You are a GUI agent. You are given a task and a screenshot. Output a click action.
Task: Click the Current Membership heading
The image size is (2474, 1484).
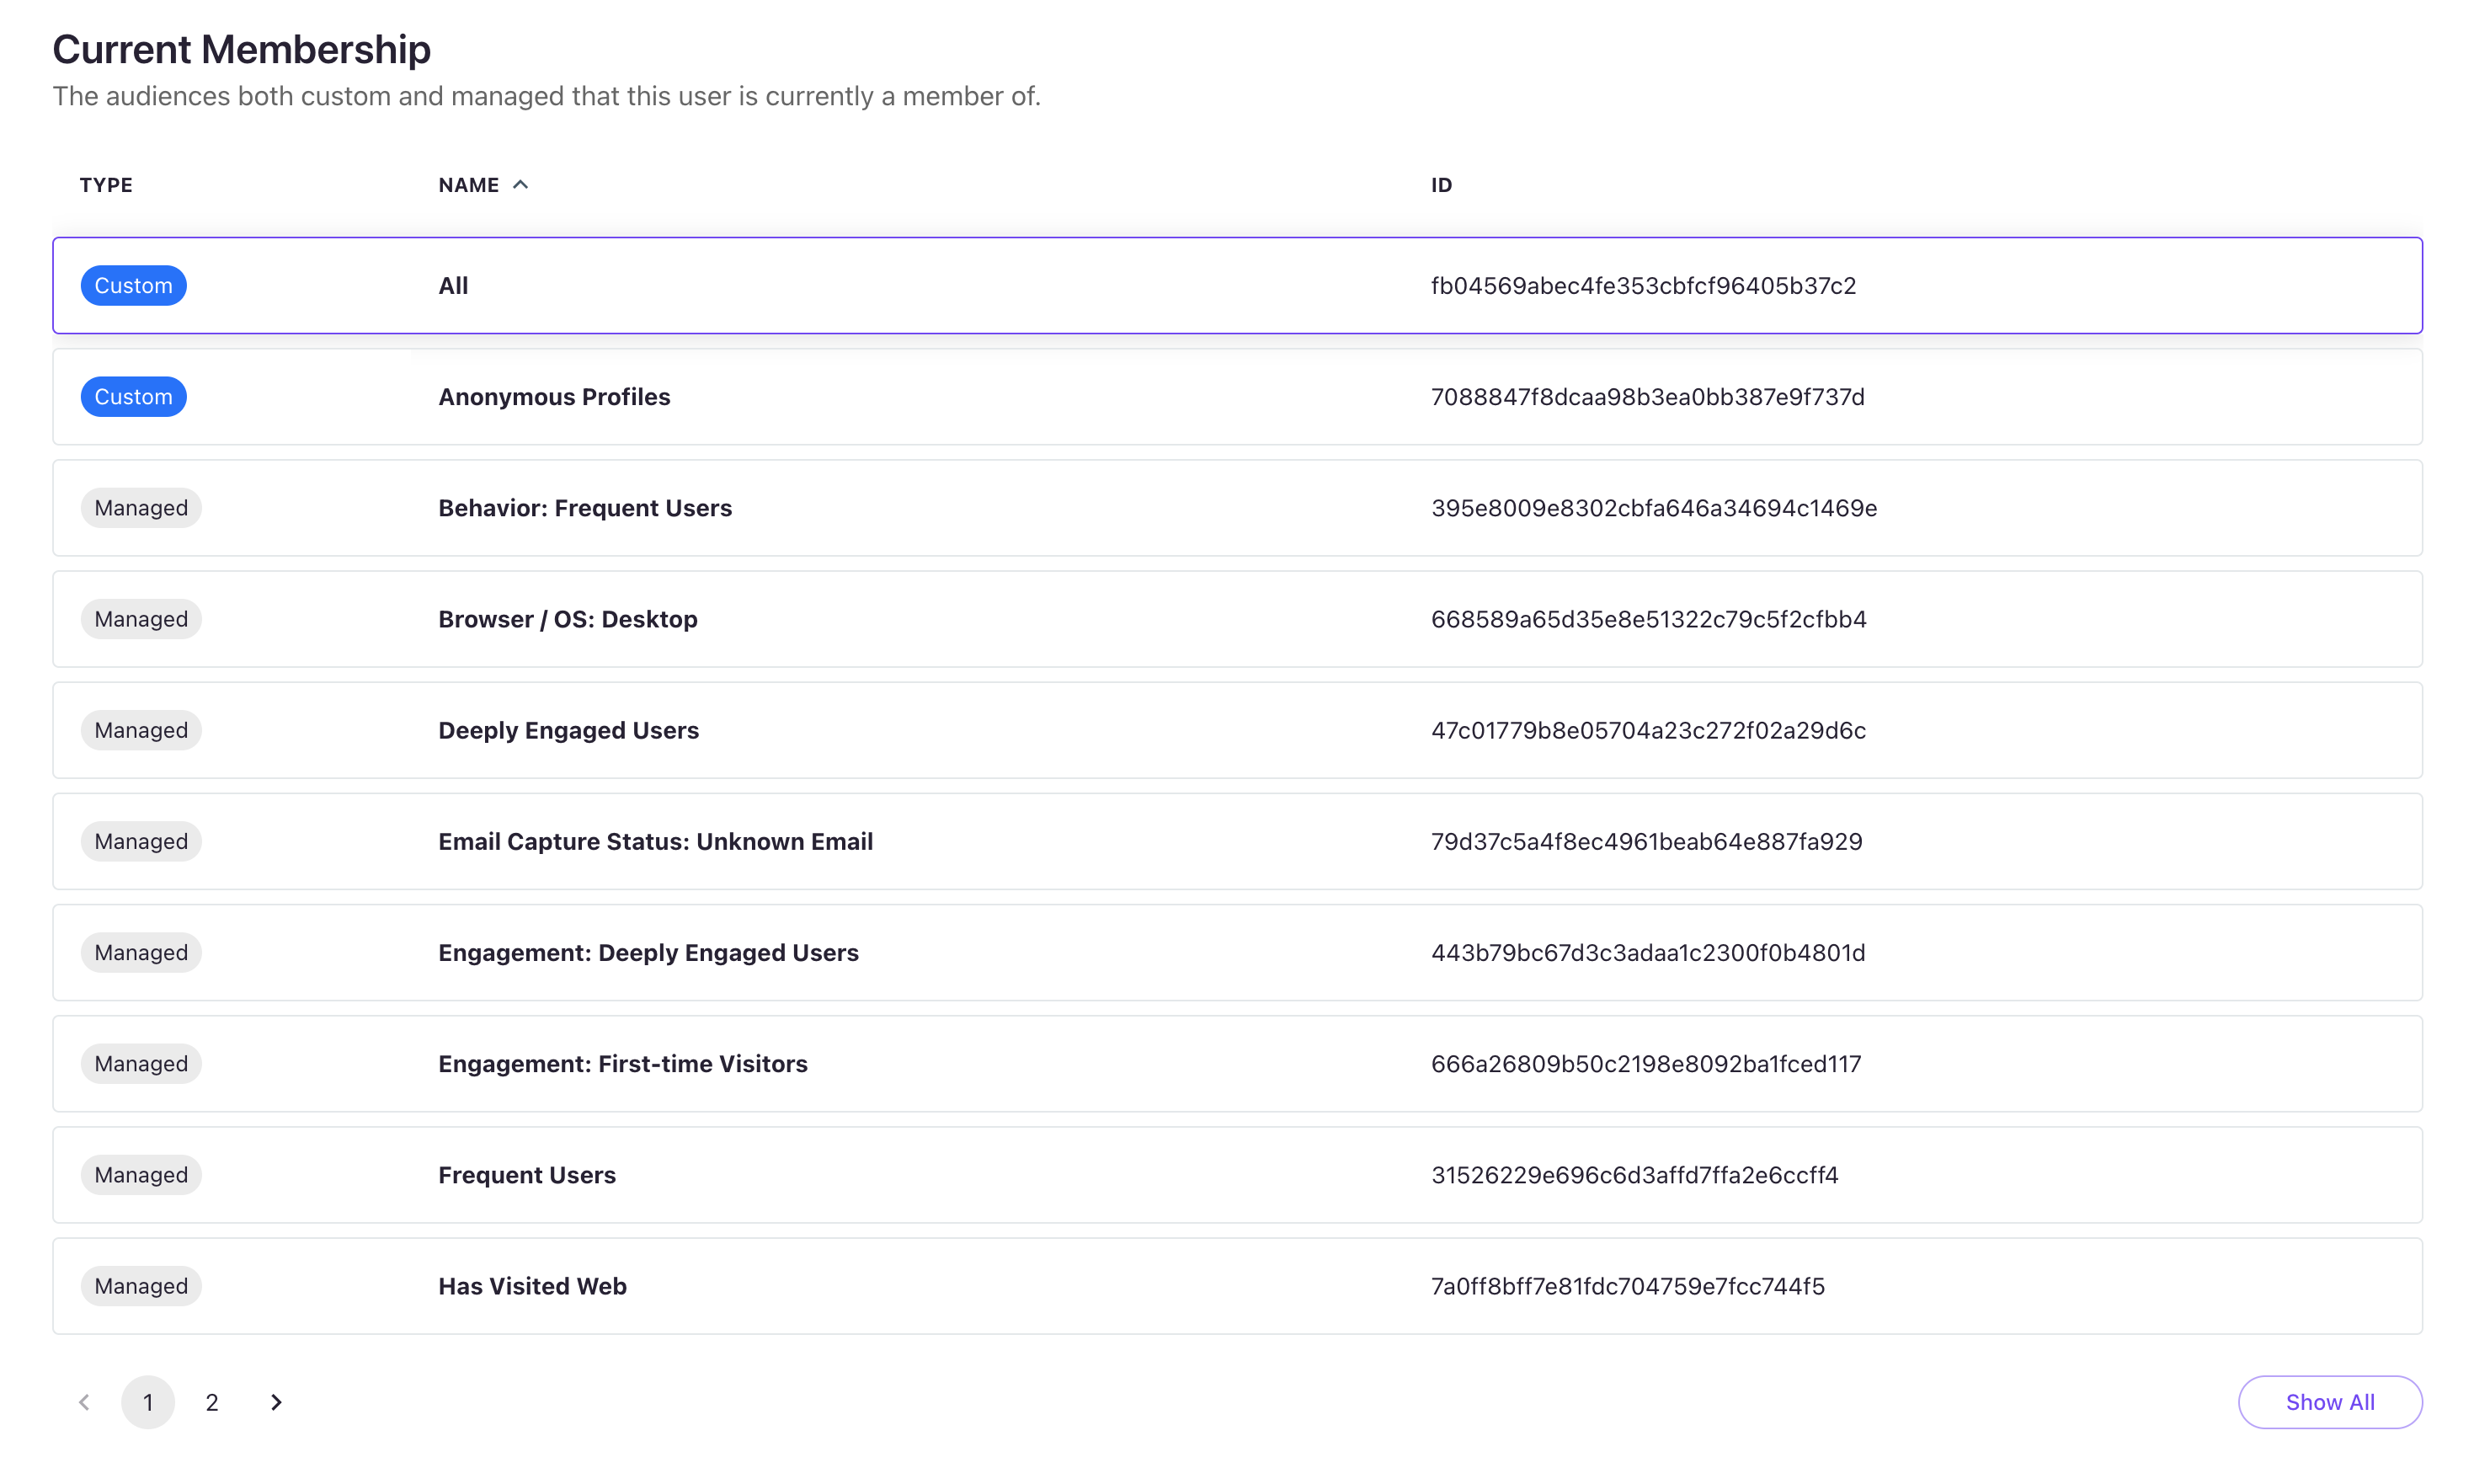(241, 50)
